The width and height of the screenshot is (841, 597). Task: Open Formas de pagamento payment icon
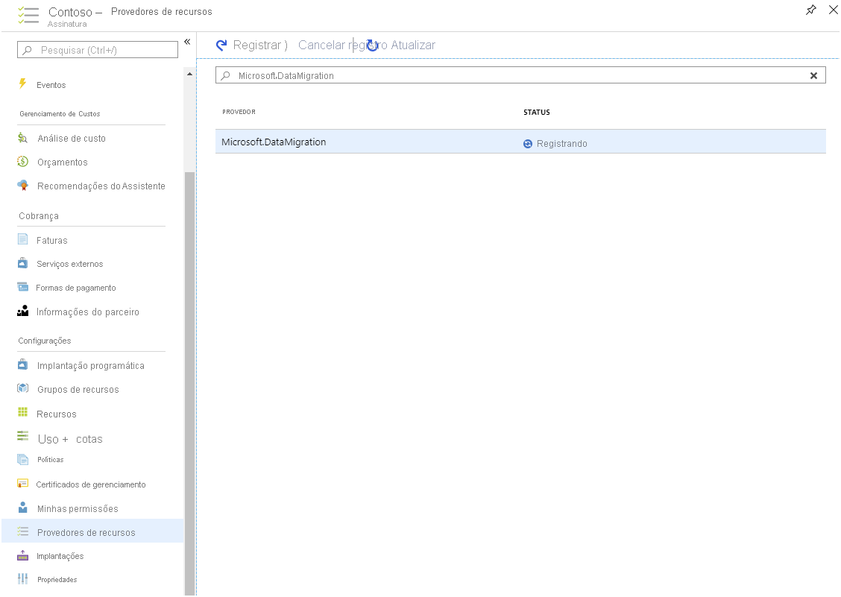[22, 287]
